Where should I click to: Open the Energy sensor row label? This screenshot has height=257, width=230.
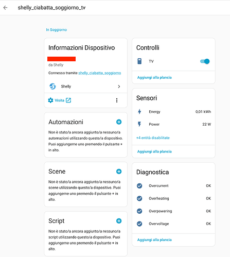tap(154, 112)
